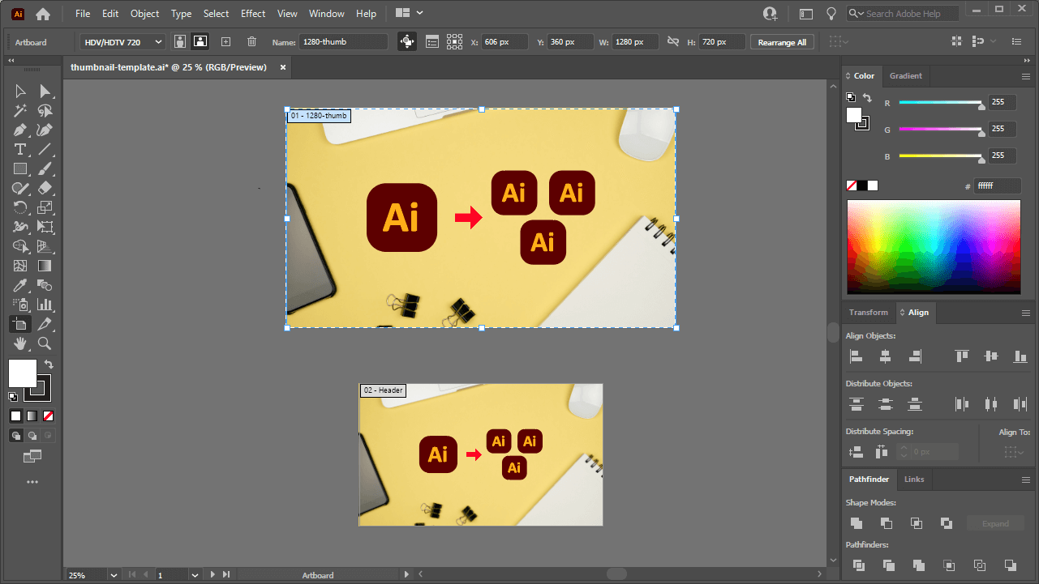Click the artboard Name input field
Viewport: 1039px width, 584px height.
[343, 42]
